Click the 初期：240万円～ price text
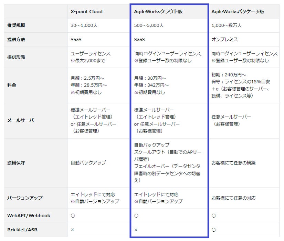This screenshot has height=241, width=284. point(229,75)
